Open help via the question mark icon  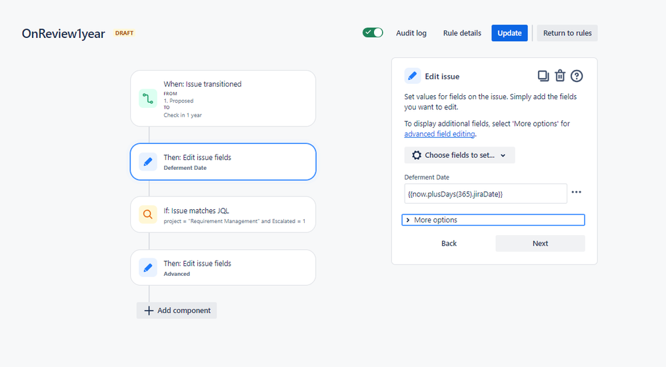[x=577, y=76]
